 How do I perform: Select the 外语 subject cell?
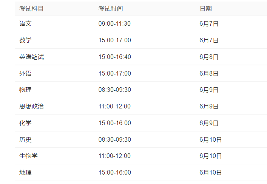[x=25, y=73]
